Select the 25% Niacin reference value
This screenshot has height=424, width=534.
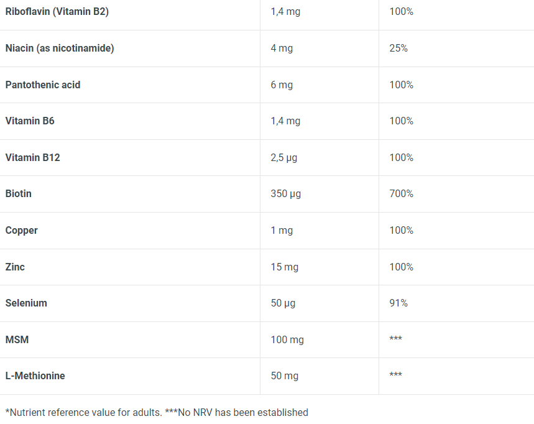(398, 48)
